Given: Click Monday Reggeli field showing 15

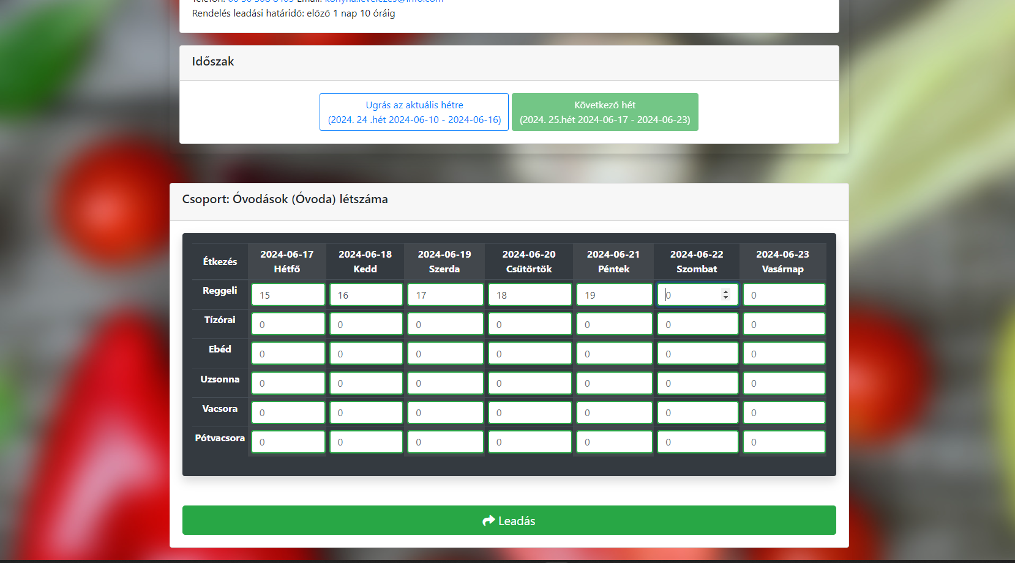Looking at the screenshot, I should [288, 295].
